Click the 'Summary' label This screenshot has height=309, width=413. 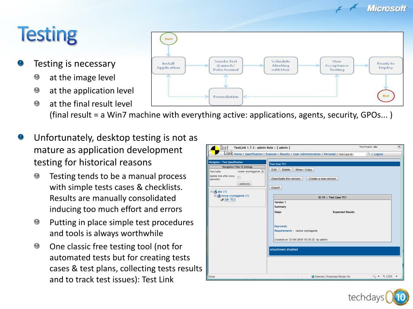click(280, 207)
